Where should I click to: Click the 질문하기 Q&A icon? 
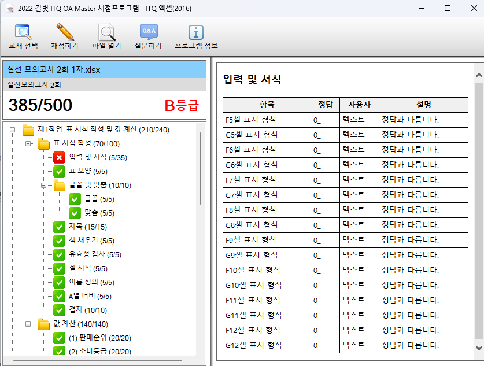[149, 32]
